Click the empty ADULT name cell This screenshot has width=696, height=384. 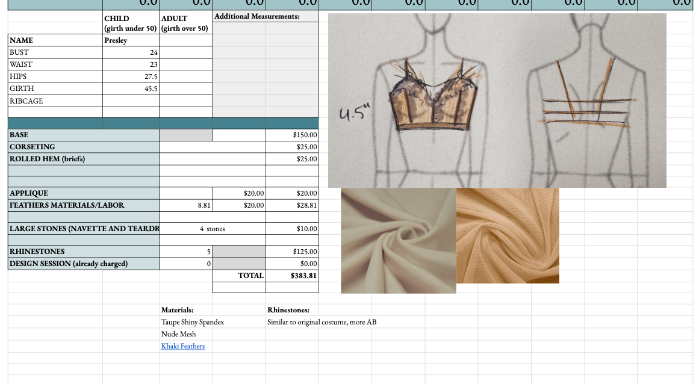(x=185, y=40)
